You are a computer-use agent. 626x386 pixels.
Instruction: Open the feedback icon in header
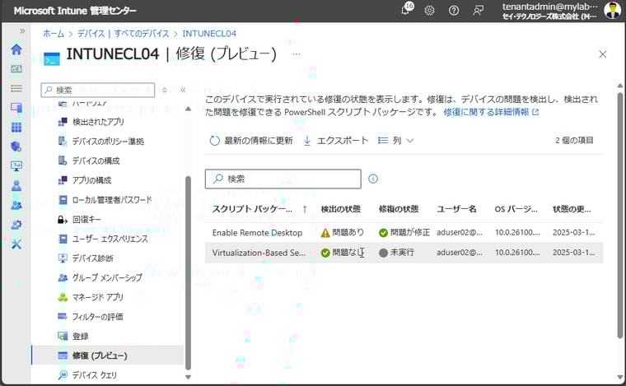tap(478, 11)
